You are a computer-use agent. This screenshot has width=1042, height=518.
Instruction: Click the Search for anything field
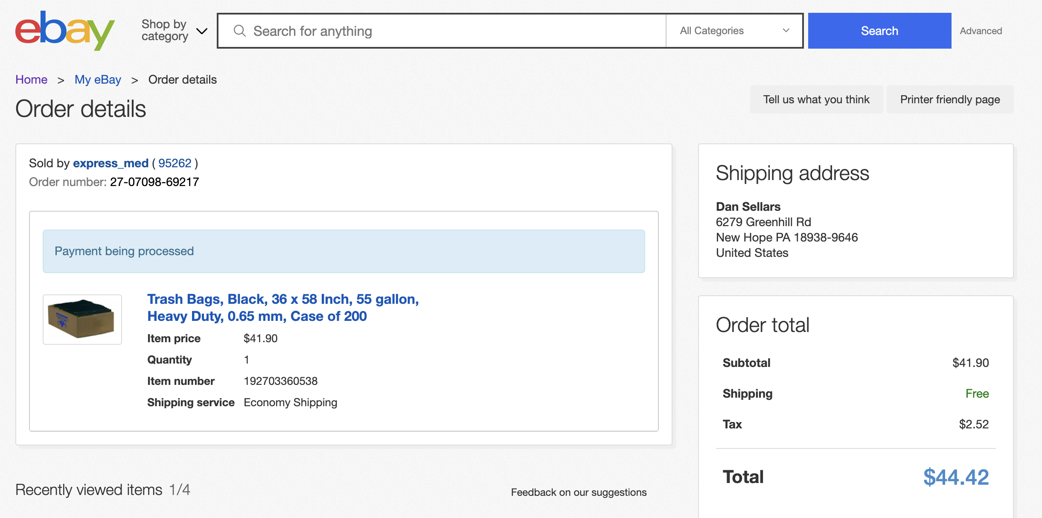pos(442,31)
